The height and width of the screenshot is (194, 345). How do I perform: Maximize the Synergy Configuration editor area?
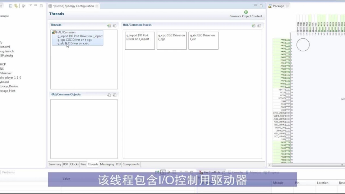click(261, 6)
